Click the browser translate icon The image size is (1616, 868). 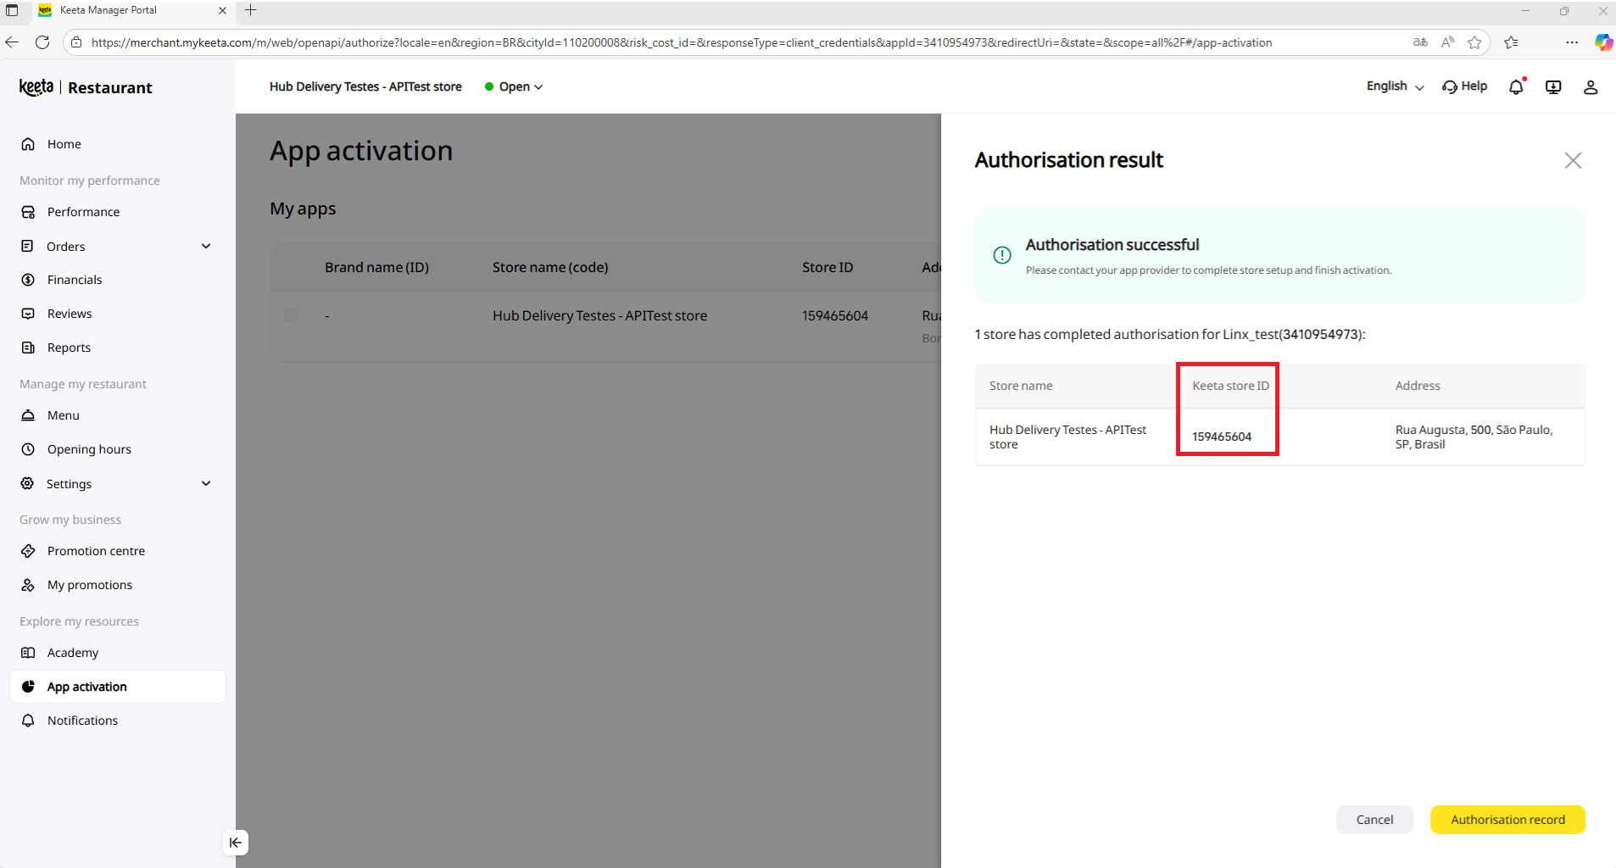pos(1420,42)
